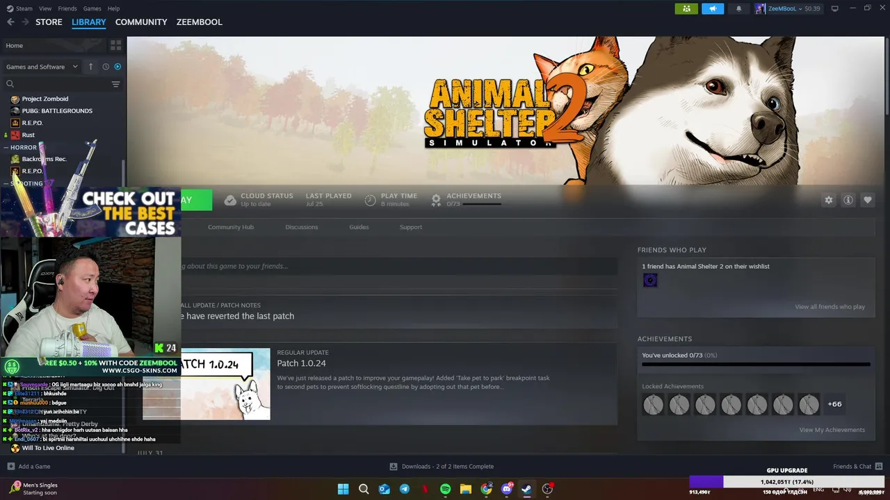Viewport: 890px width, 500px height.
Task: Toggle the favourite heart icon
Action: click(867, 200)
